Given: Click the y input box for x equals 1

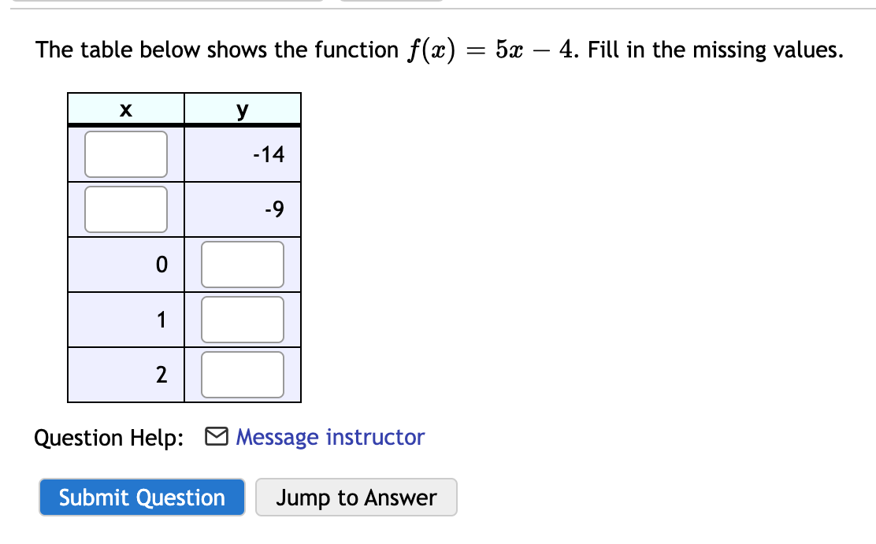Looking at the screenshot, I should (x=243, y=319).
